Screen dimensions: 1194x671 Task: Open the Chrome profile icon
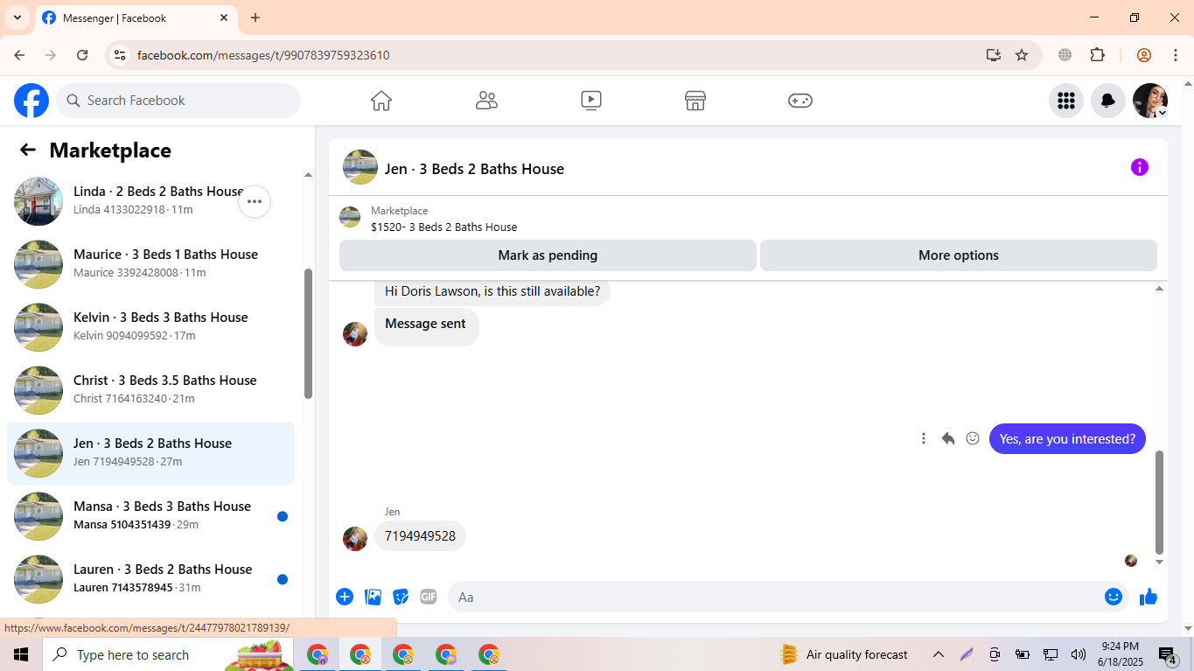click(1143, 55)
